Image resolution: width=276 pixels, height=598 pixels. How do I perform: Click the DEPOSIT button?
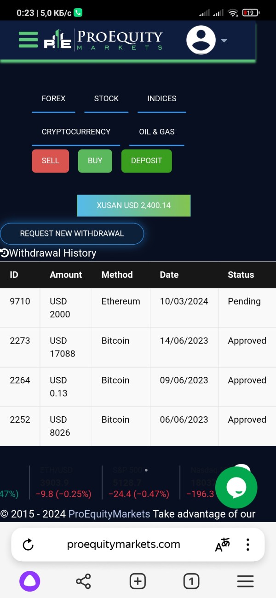point(146,161)
